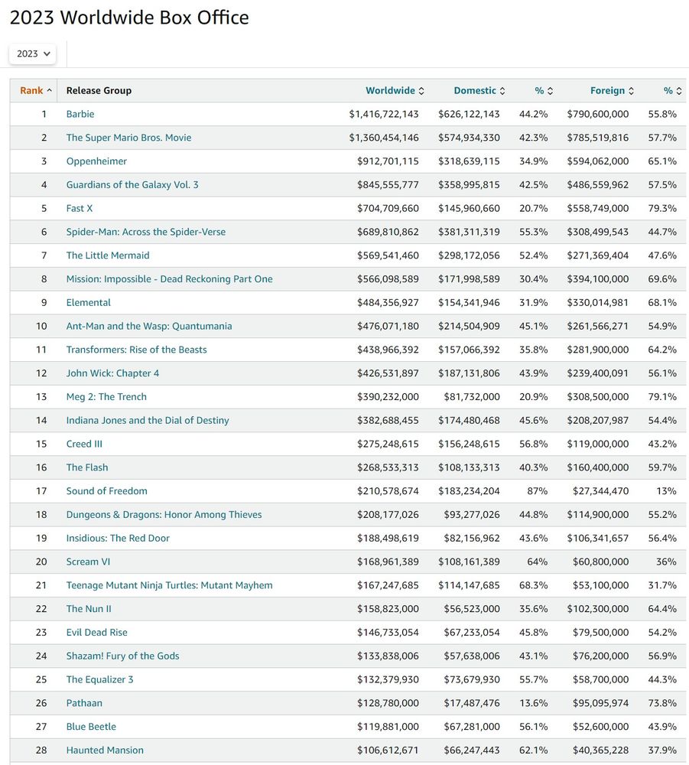Open Shazam! Fury of the Gods link

[123, 656]
